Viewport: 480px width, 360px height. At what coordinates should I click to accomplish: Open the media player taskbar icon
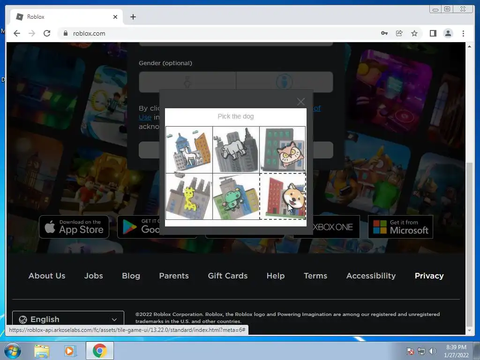pyautogui.click(x=70, y=351)
